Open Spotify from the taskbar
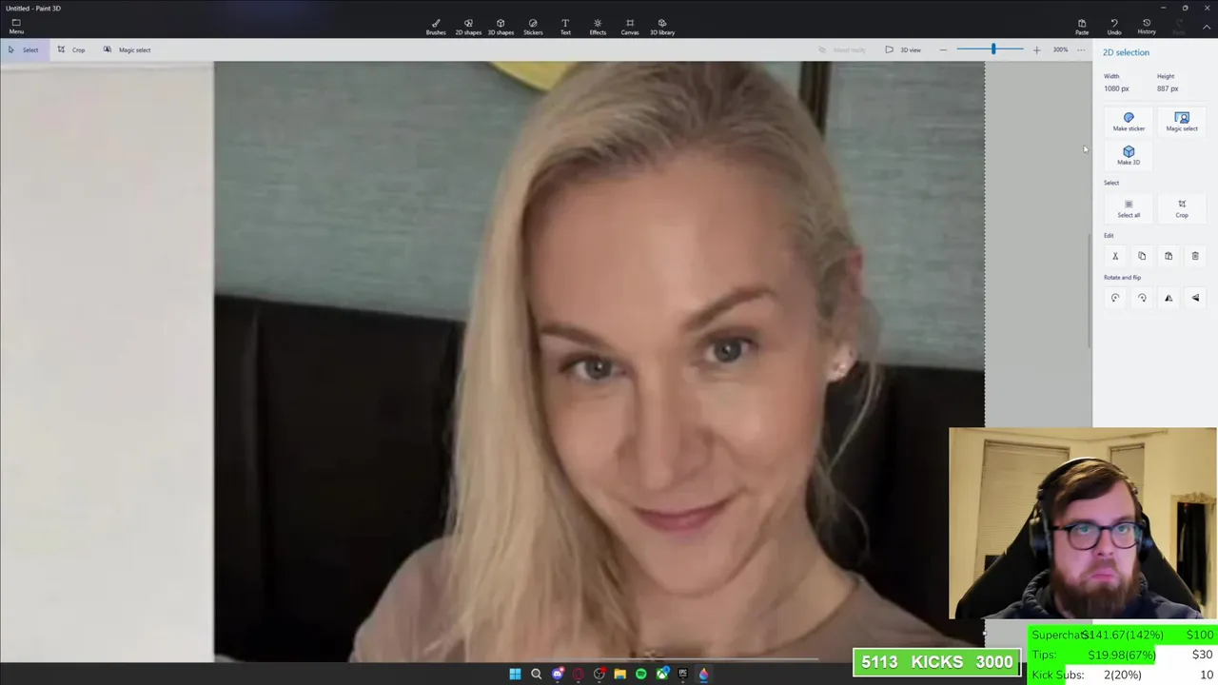This screenshot has height=685, width=1218. click(x=640, y=674)
